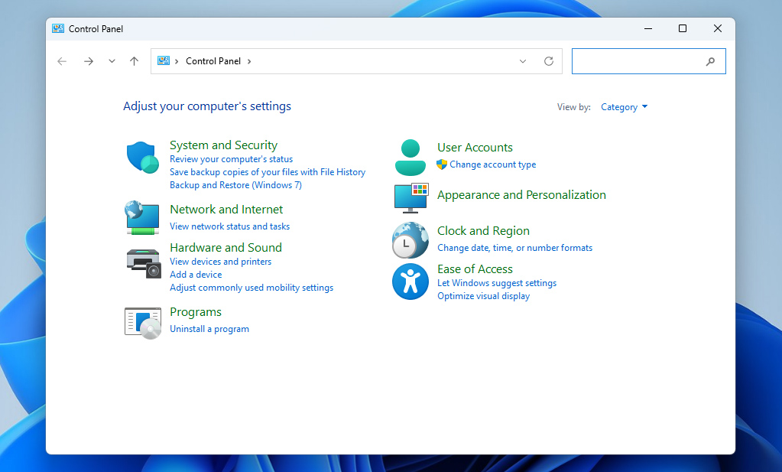Image resolution: width=782 pixels, height=472 pixels.
Task: Open the User Accounts person icon
Action: pos(410,157)
